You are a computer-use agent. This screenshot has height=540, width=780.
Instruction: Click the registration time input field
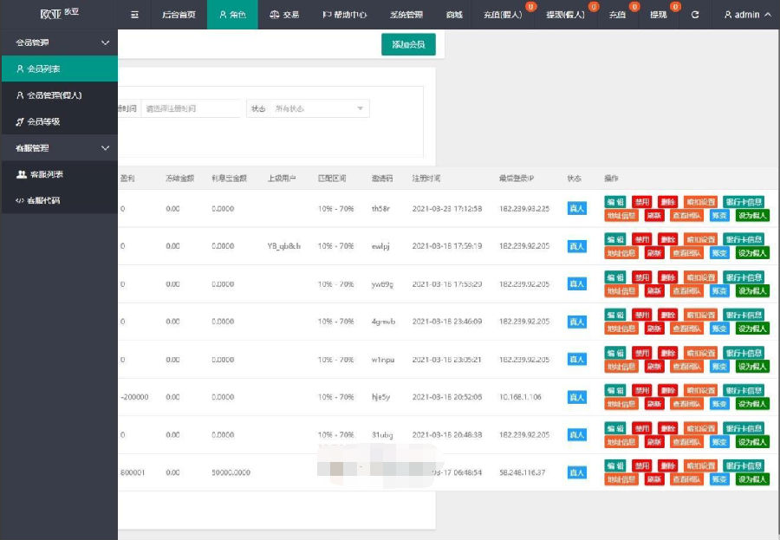pos(192,108)
